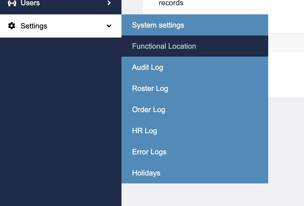Go to the Roster Log
This screenshot has height=206, width=304.
[150, 88]
